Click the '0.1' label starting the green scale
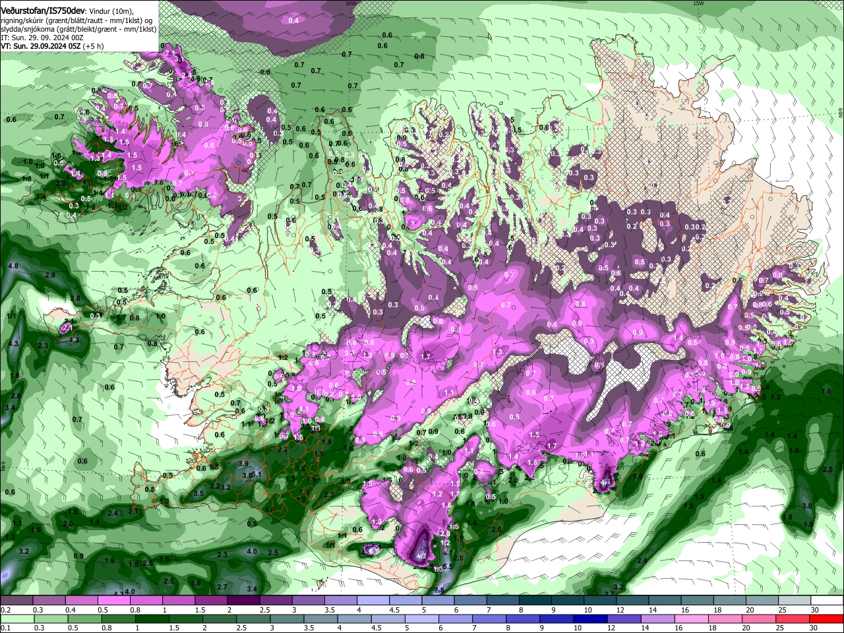 pyautogui.click(x=5, y=628)
